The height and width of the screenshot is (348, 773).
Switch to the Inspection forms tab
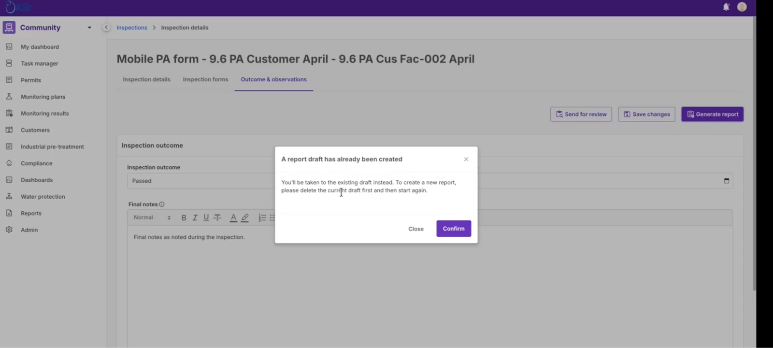click(205, 79)
